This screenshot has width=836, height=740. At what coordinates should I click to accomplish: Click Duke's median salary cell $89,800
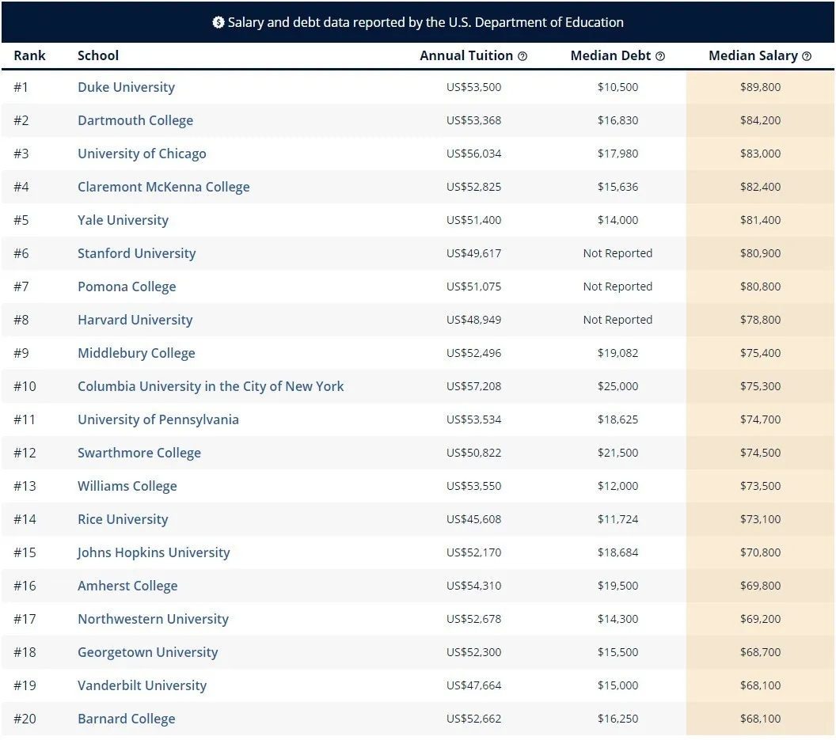pos(759,87)
